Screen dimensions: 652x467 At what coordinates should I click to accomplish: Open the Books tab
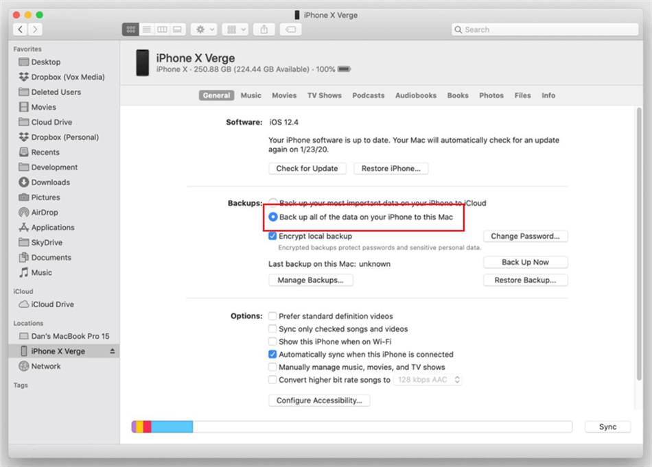458,95
